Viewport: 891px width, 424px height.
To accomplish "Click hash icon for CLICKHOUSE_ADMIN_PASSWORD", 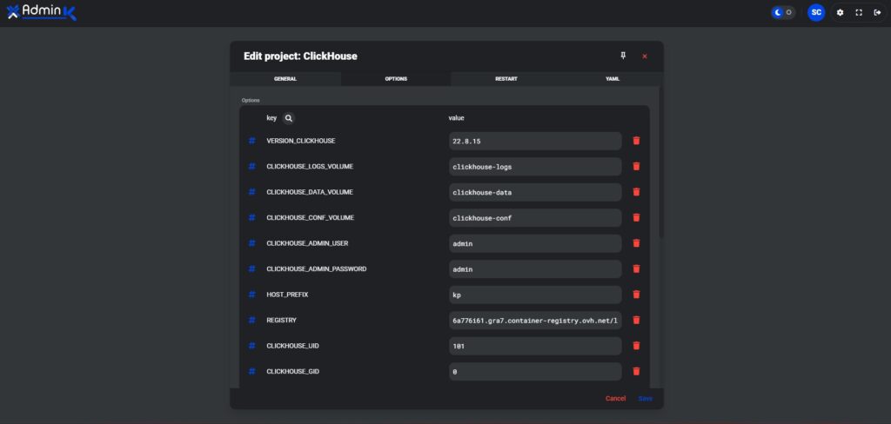I will 251,268.
